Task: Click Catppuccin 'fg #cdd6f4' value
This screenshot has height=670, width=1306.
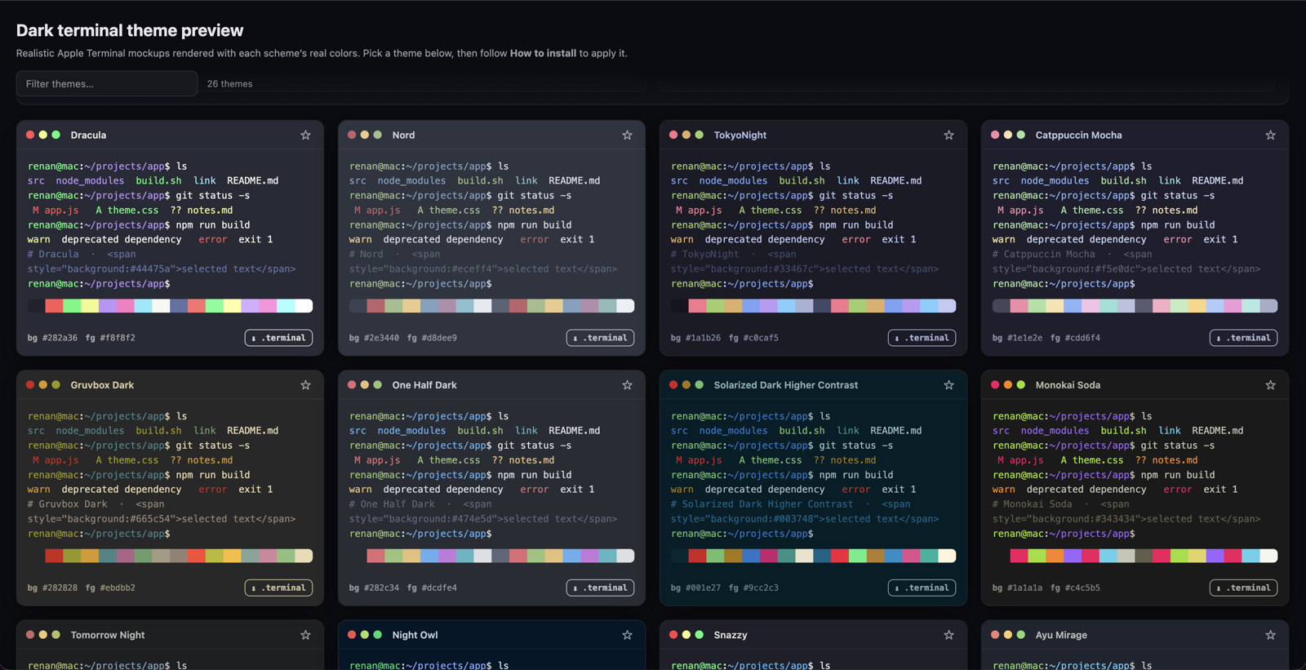Action: click(1075, 338)
